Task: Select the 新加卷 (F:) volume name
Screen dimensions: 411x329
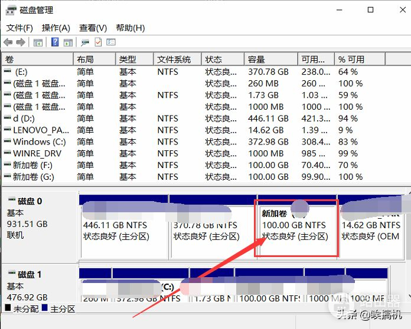Action: [x=32, y=165]
